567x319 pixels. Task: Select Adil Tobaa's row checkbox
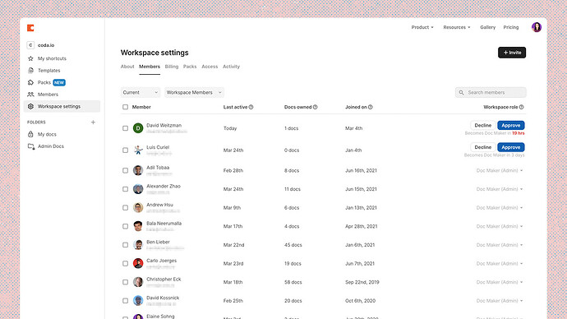pos(125,170)
